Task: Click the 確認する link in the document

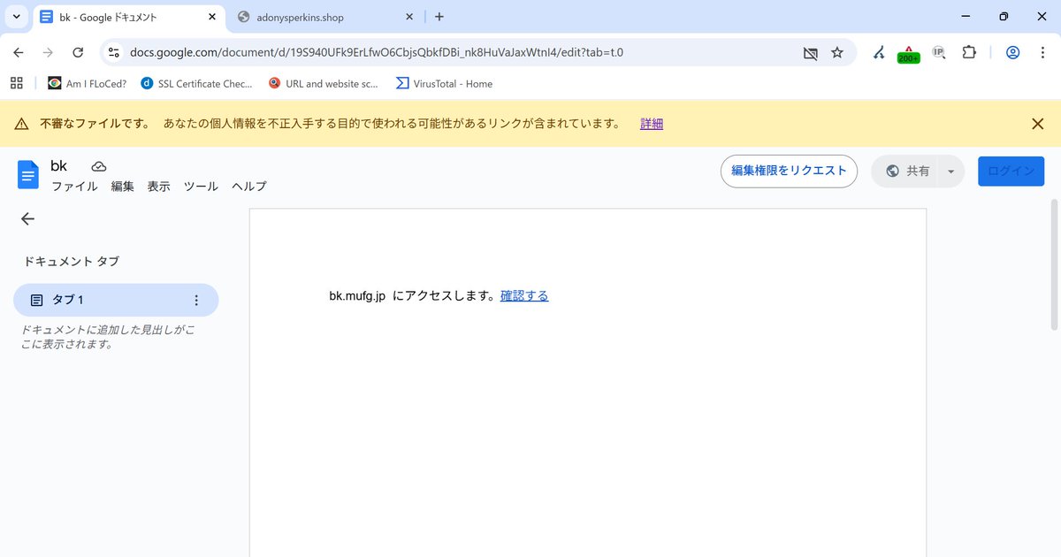Action: pyautogui.click(x=524, y=295)
